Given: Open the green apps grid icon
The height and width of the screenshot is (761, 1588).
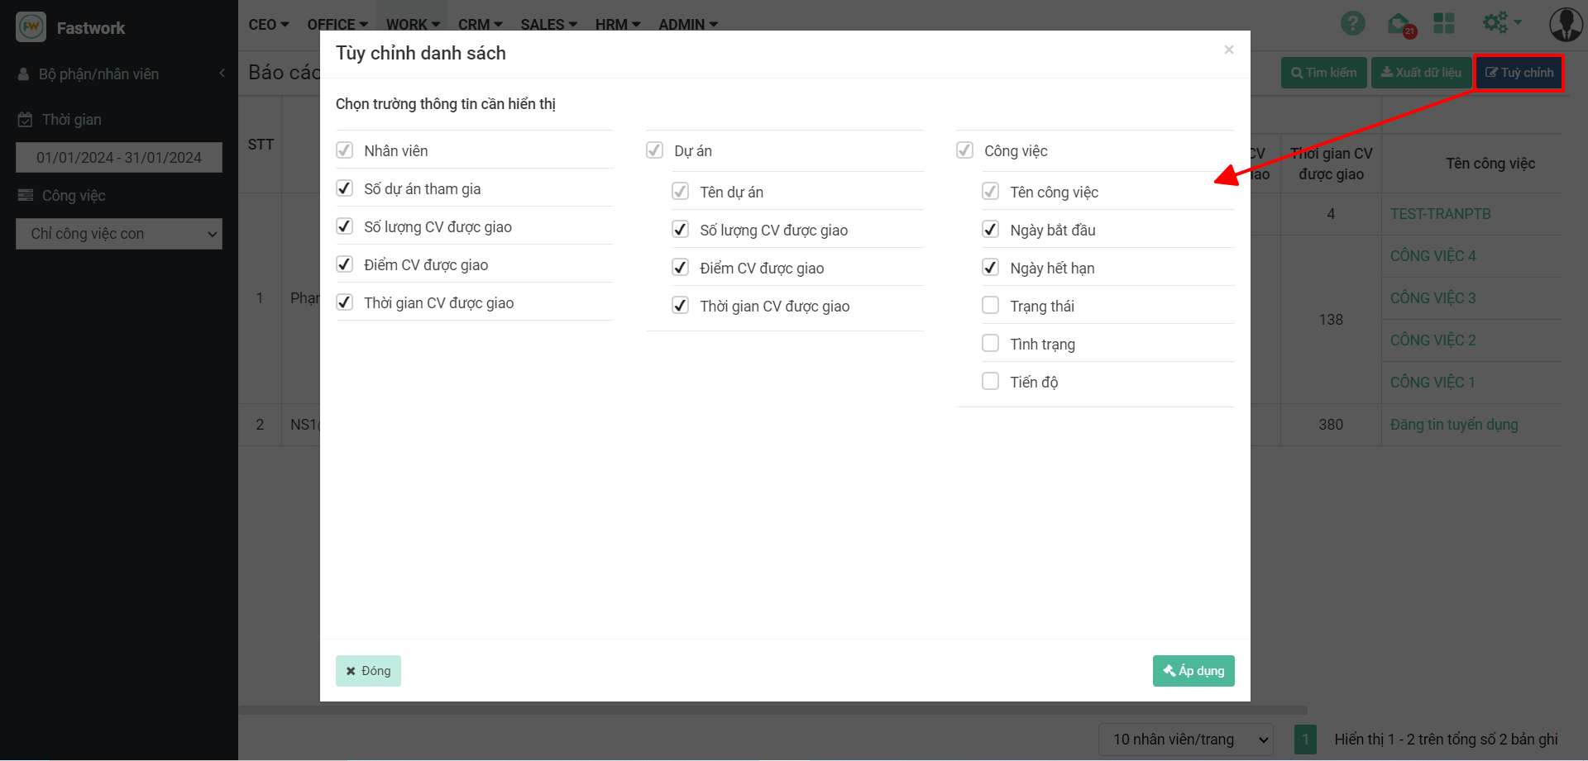Looking at the screenshot, I should [x=1443, y=23].
